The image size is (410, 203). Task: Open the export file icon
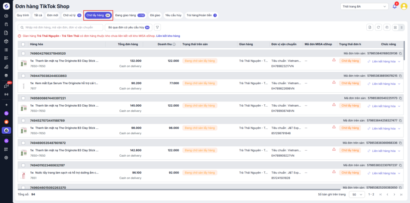(x=370, y=27)
